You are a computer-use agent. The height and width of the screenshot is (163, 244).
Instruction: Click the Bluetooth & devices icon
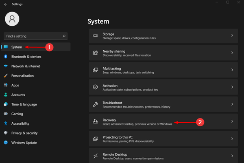[x=6, y=57]
